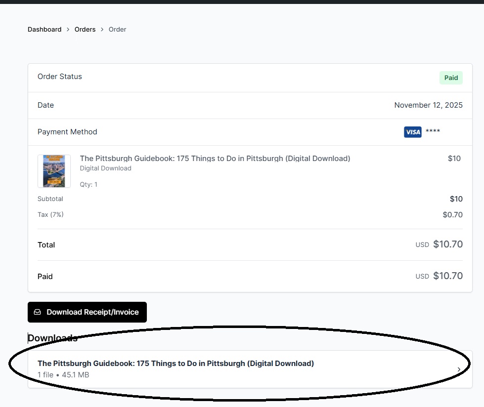
Task: Open the Pittsburgh Guidebook title in Downloads
Action: click(x=176, y=364)
